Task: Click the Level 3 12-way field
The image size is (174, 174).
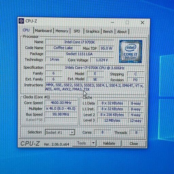Action: (x=136, y=121)
